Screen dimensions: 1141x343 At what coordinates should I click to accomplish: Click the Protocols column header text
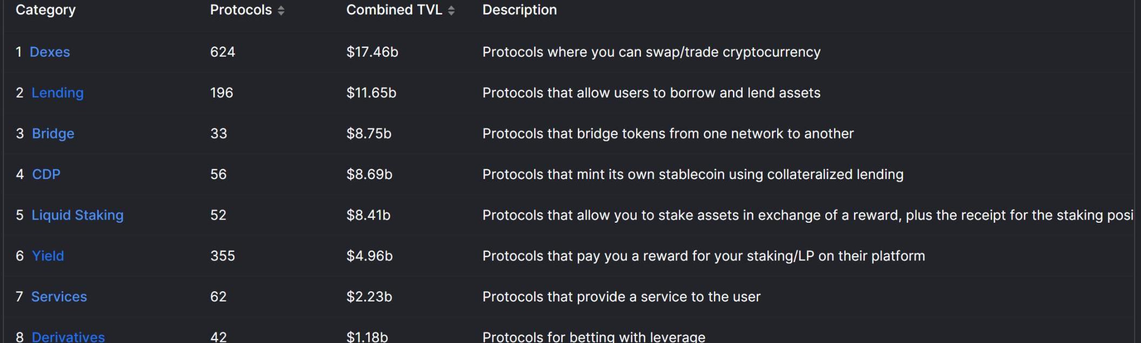click(x=241, y=10)
